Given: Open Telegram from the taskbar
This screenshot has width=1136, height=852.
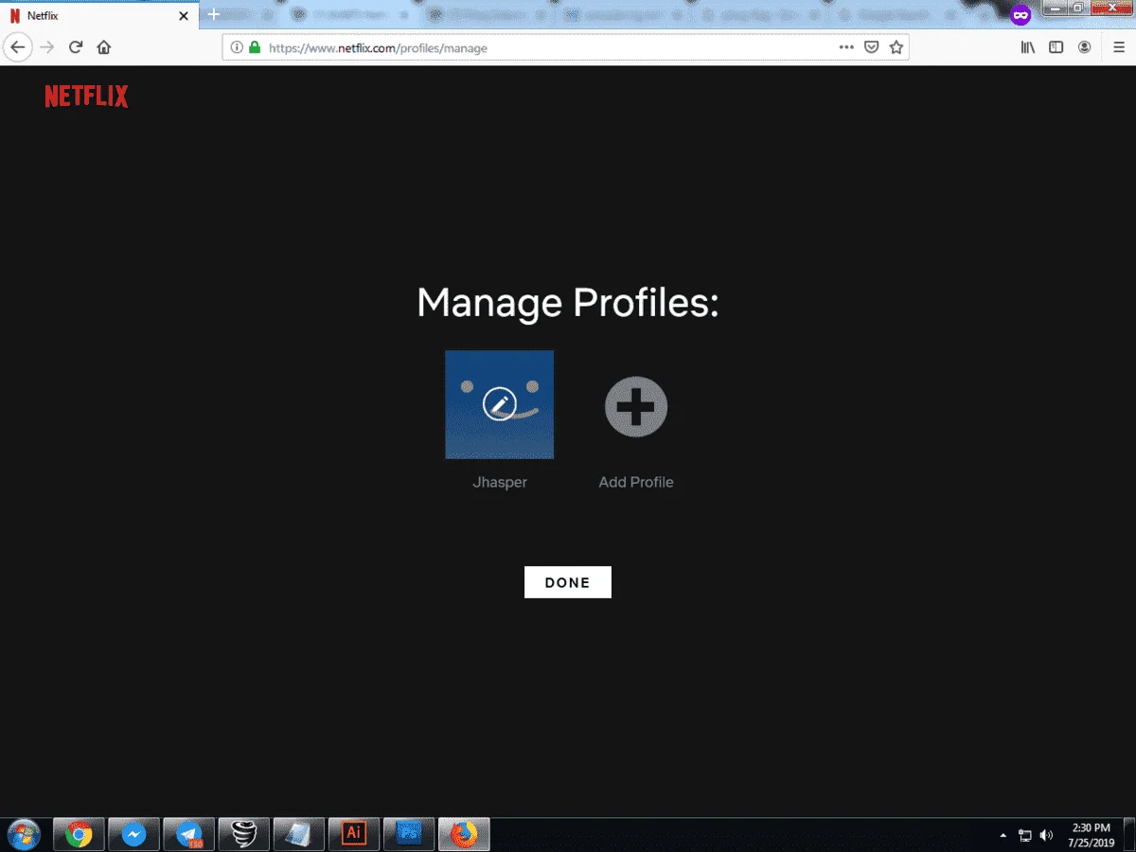Looking at the screenshot, I should point(189,834).
